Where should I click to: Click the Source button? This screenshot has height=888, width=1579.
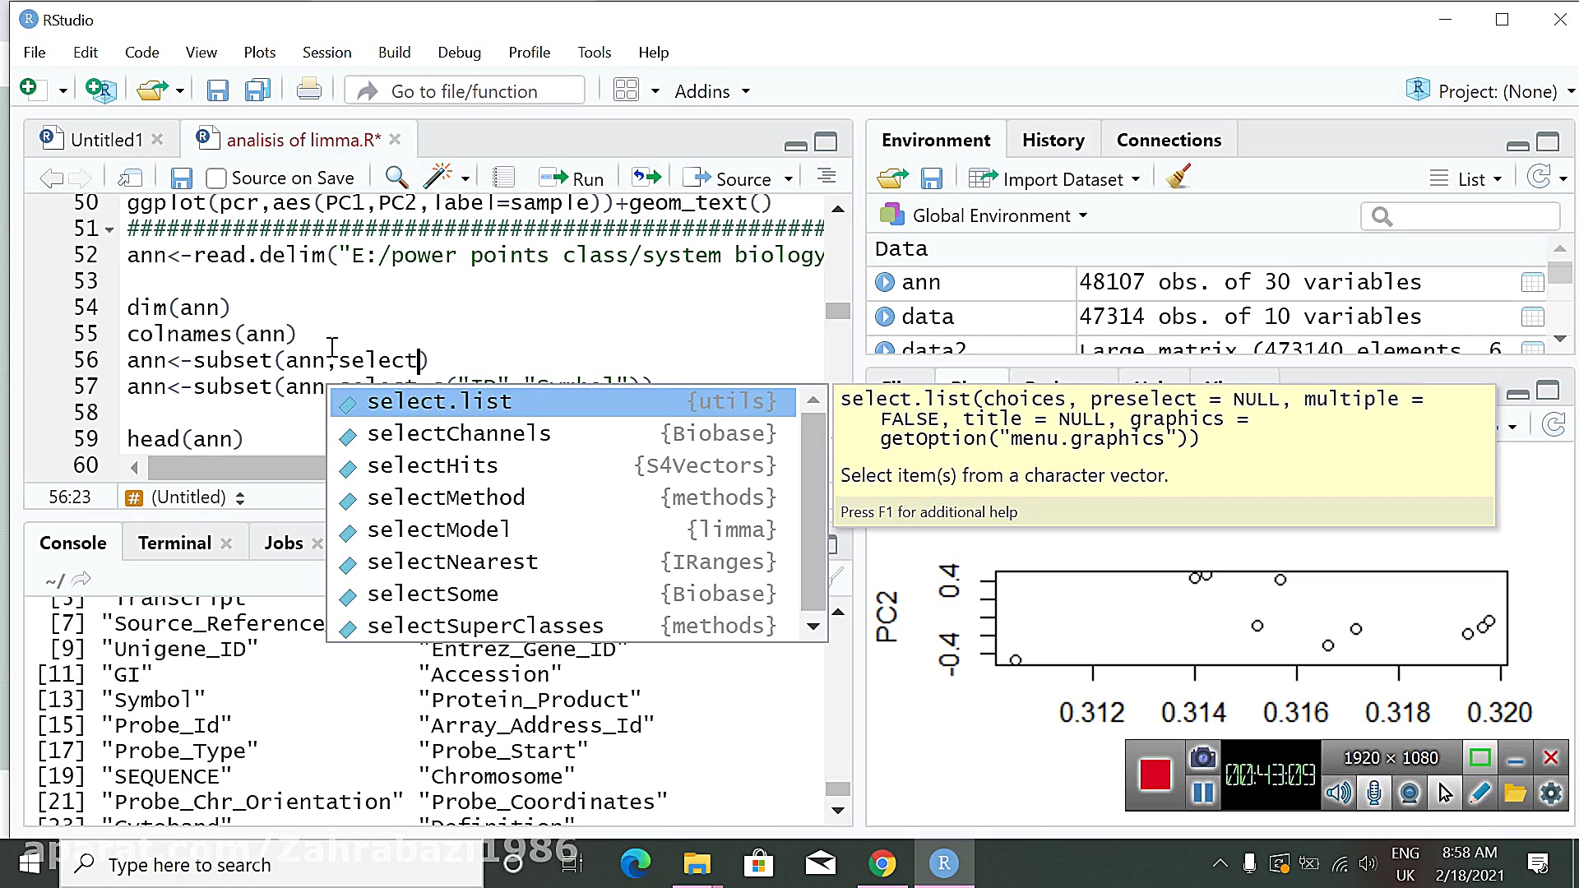pos(728,178)
